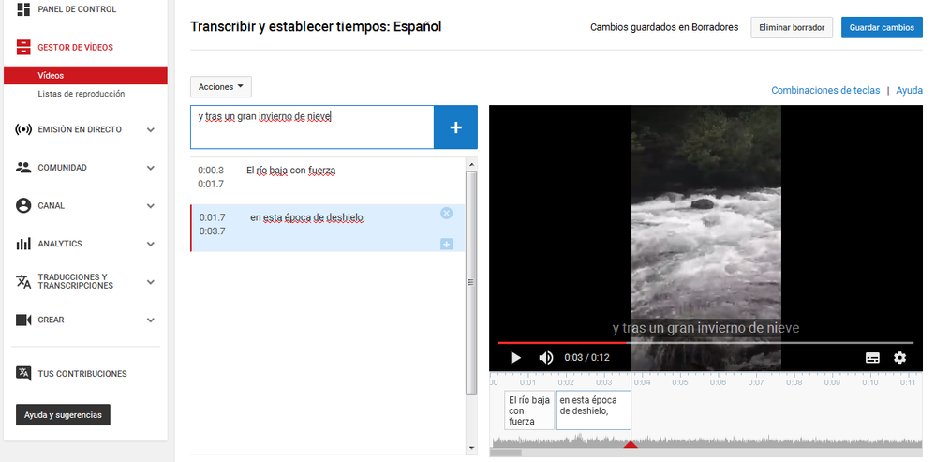Click the 'El río baja con fuerza' timeline block

(529, 410)
